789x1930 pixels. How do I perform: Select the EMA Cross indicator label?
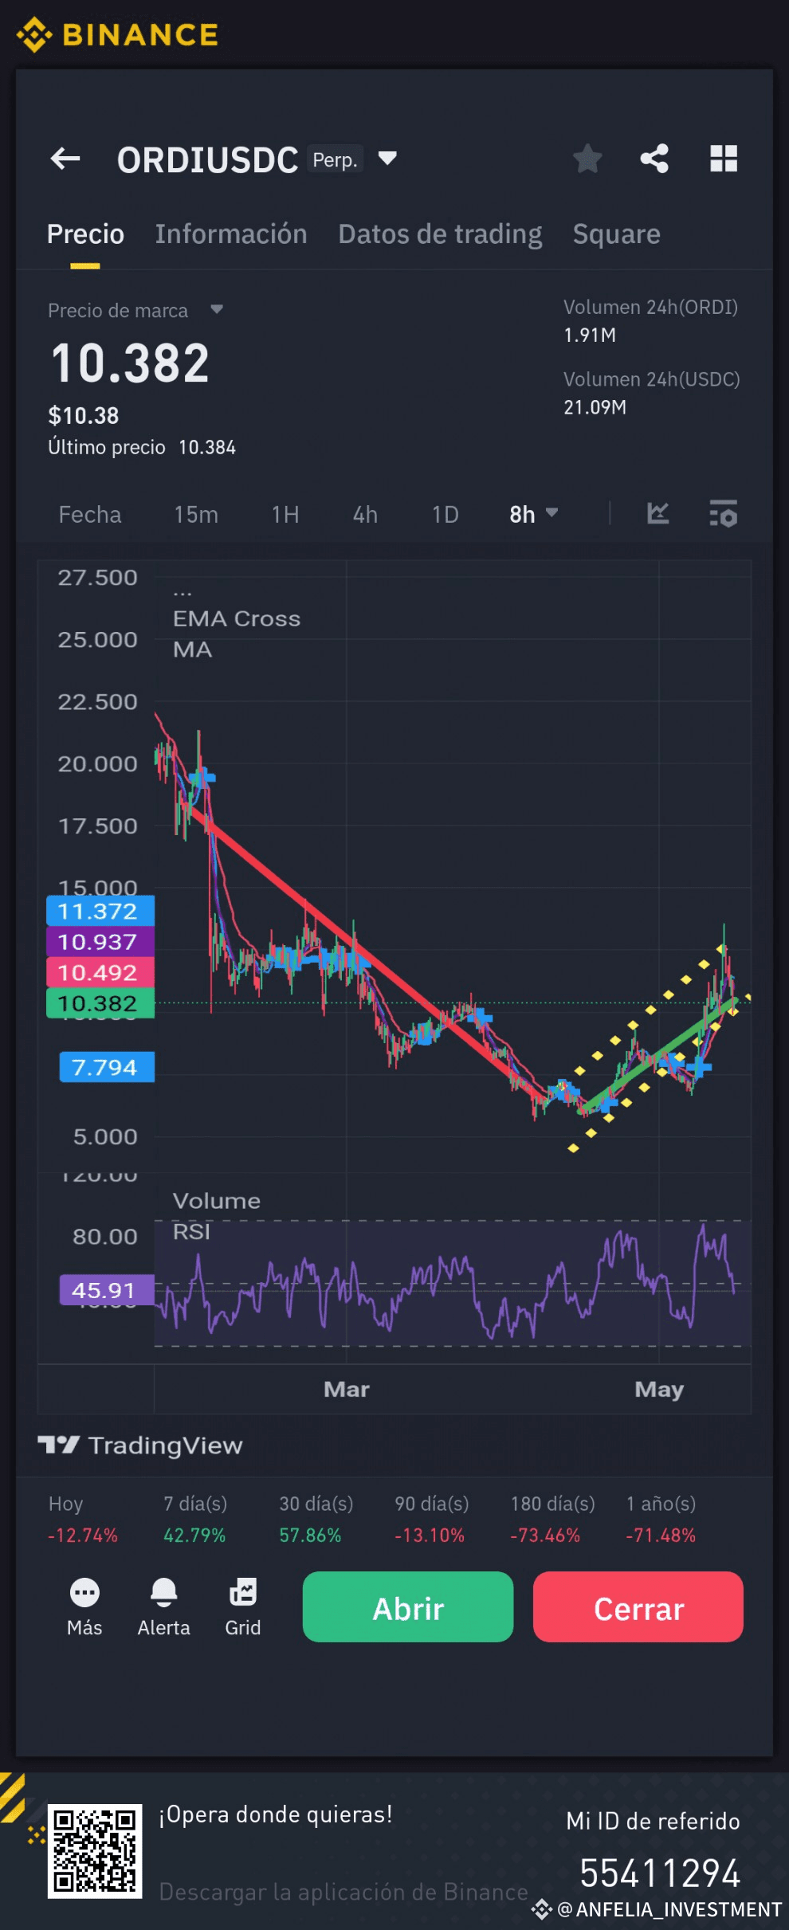237,619
